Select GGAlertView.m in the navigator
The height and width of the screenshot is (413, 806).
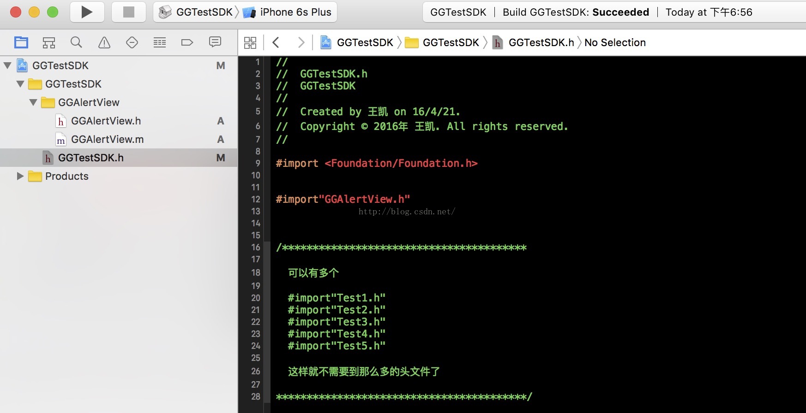(x=107, y=139)
